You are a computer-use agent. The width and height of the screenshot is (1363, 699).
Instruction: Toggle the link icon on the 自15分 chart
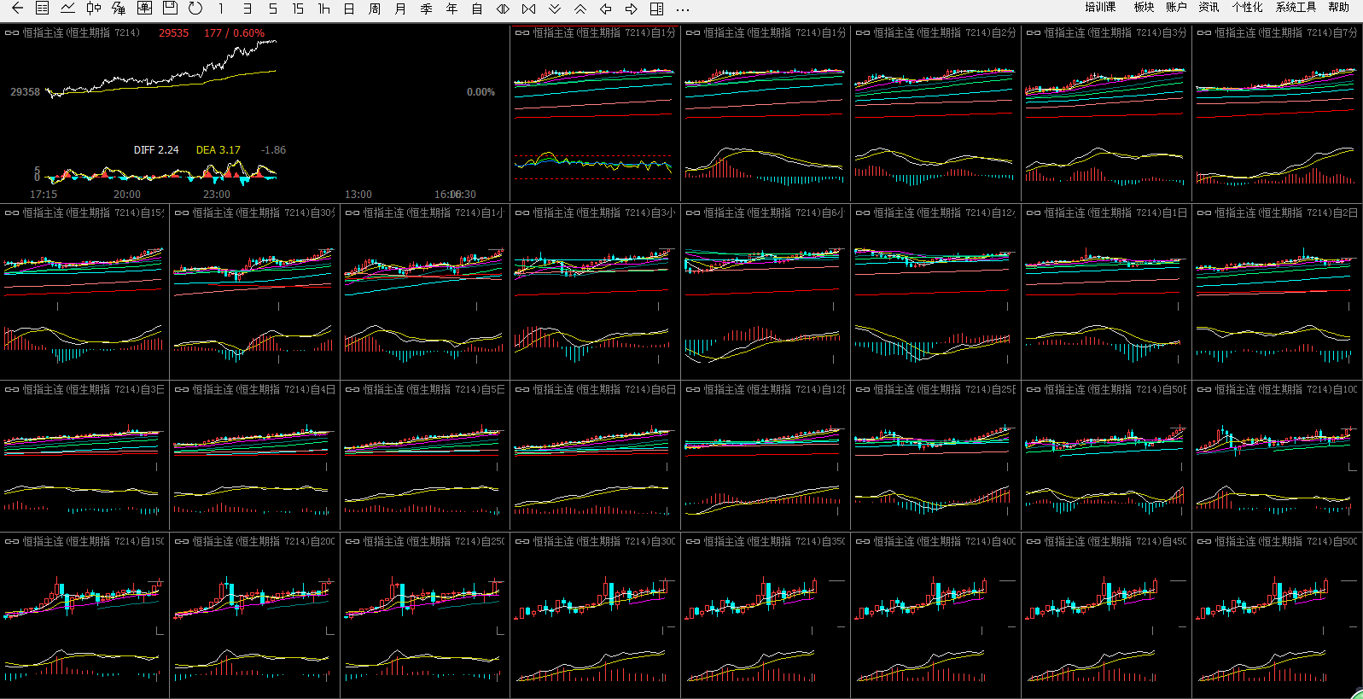(12, 213)
